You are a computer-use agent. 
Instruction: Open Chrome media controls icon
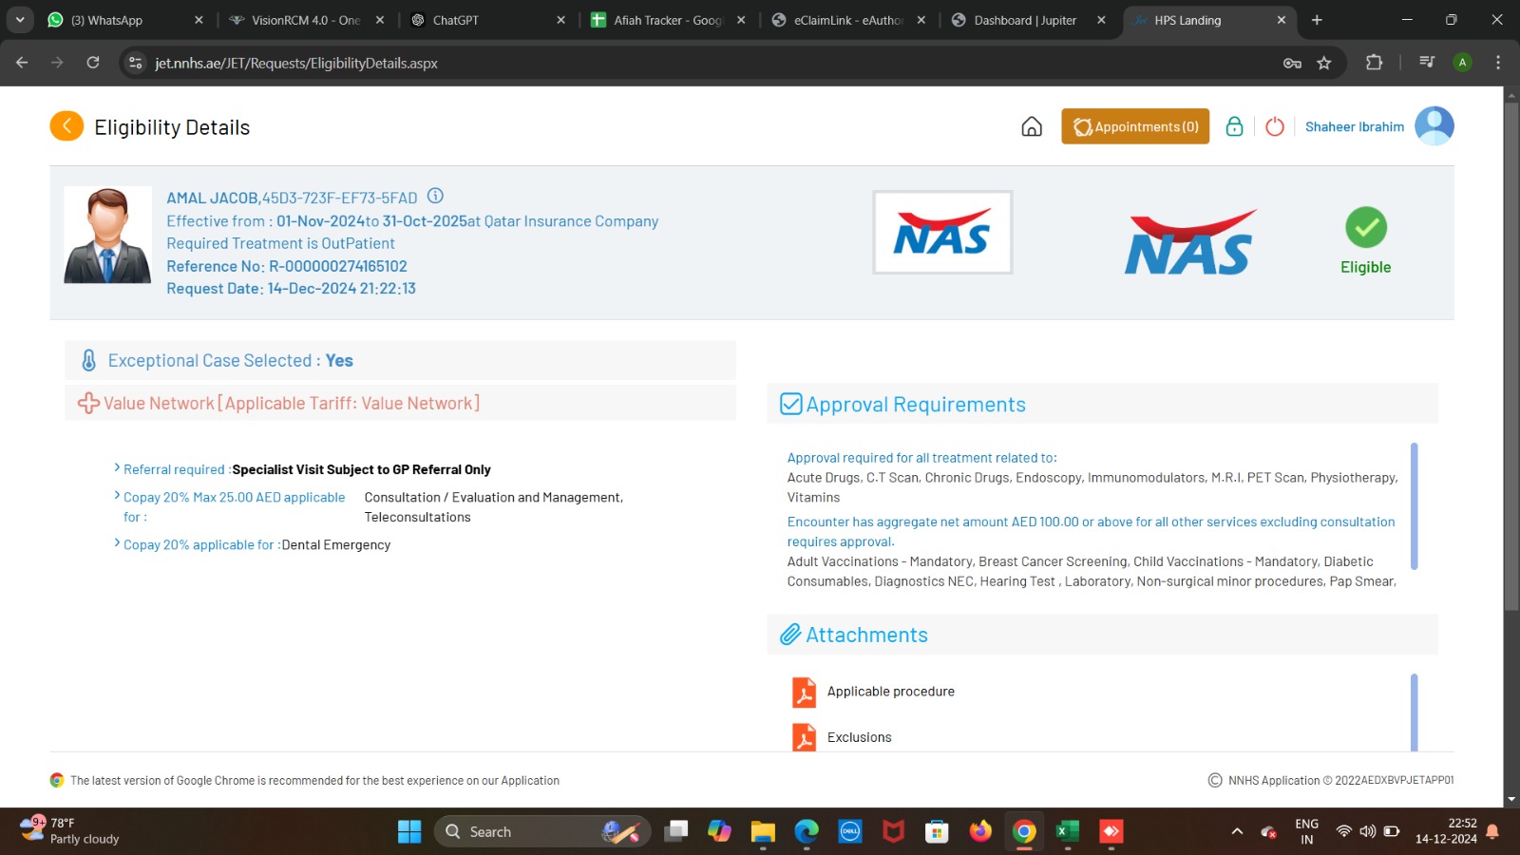pos(1427,63)
